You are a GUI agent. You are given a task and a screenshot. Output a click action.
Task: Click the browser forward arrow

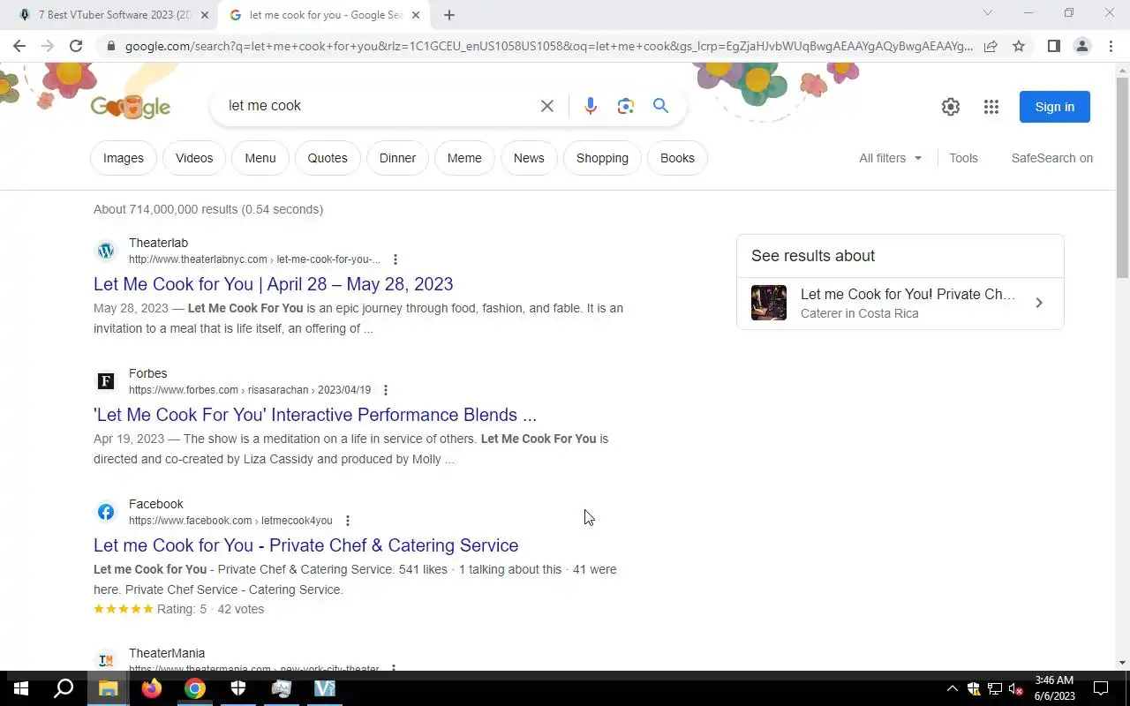48,46
